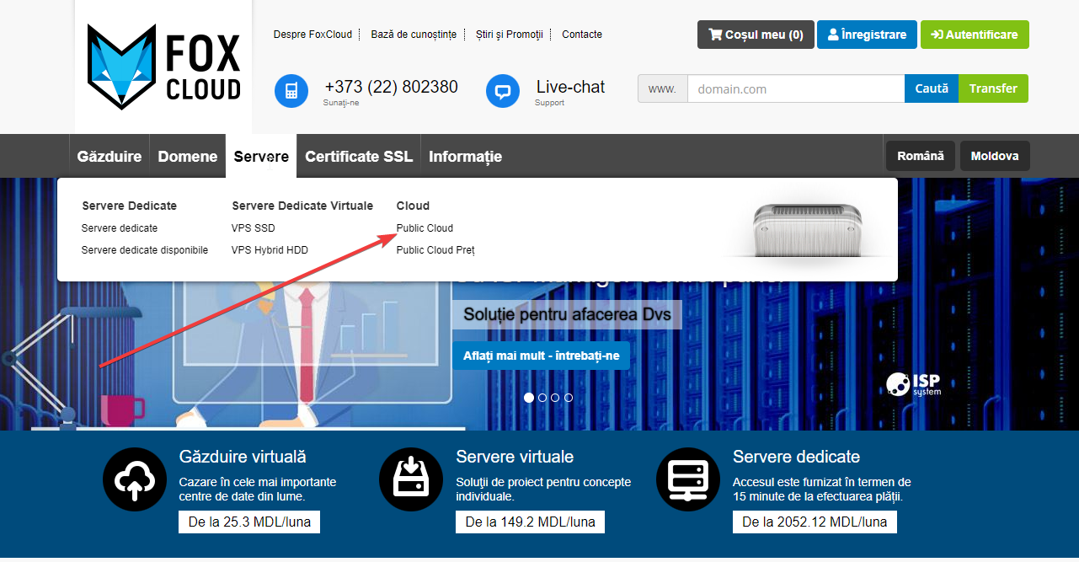This screenshot has height=562, width=1079.
Task: Click the Servere virtuale download drive icon
Action: pyautogui.click(x=411, y=480)
